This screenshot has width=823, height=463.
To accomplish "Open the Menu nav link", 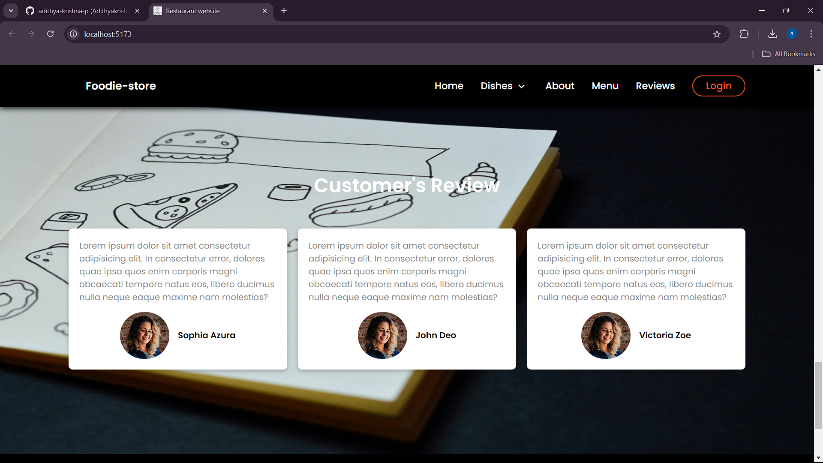I will [x=605, y=86].
